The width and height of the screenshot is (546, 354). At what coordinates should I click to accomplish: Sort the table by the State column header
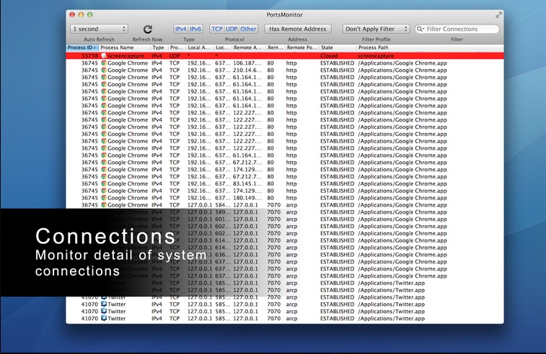[337, 47]
